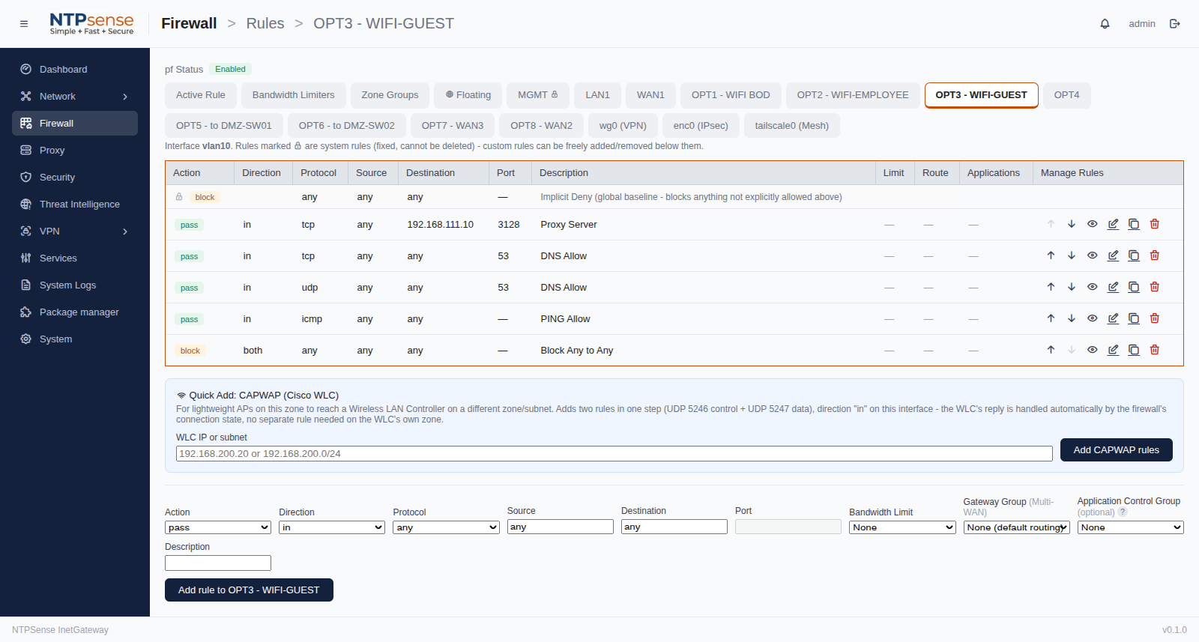Toggle the eye on Block Any to Any rule
The height and width of the screenshot is (642, 1199).
coord(1093,350)
